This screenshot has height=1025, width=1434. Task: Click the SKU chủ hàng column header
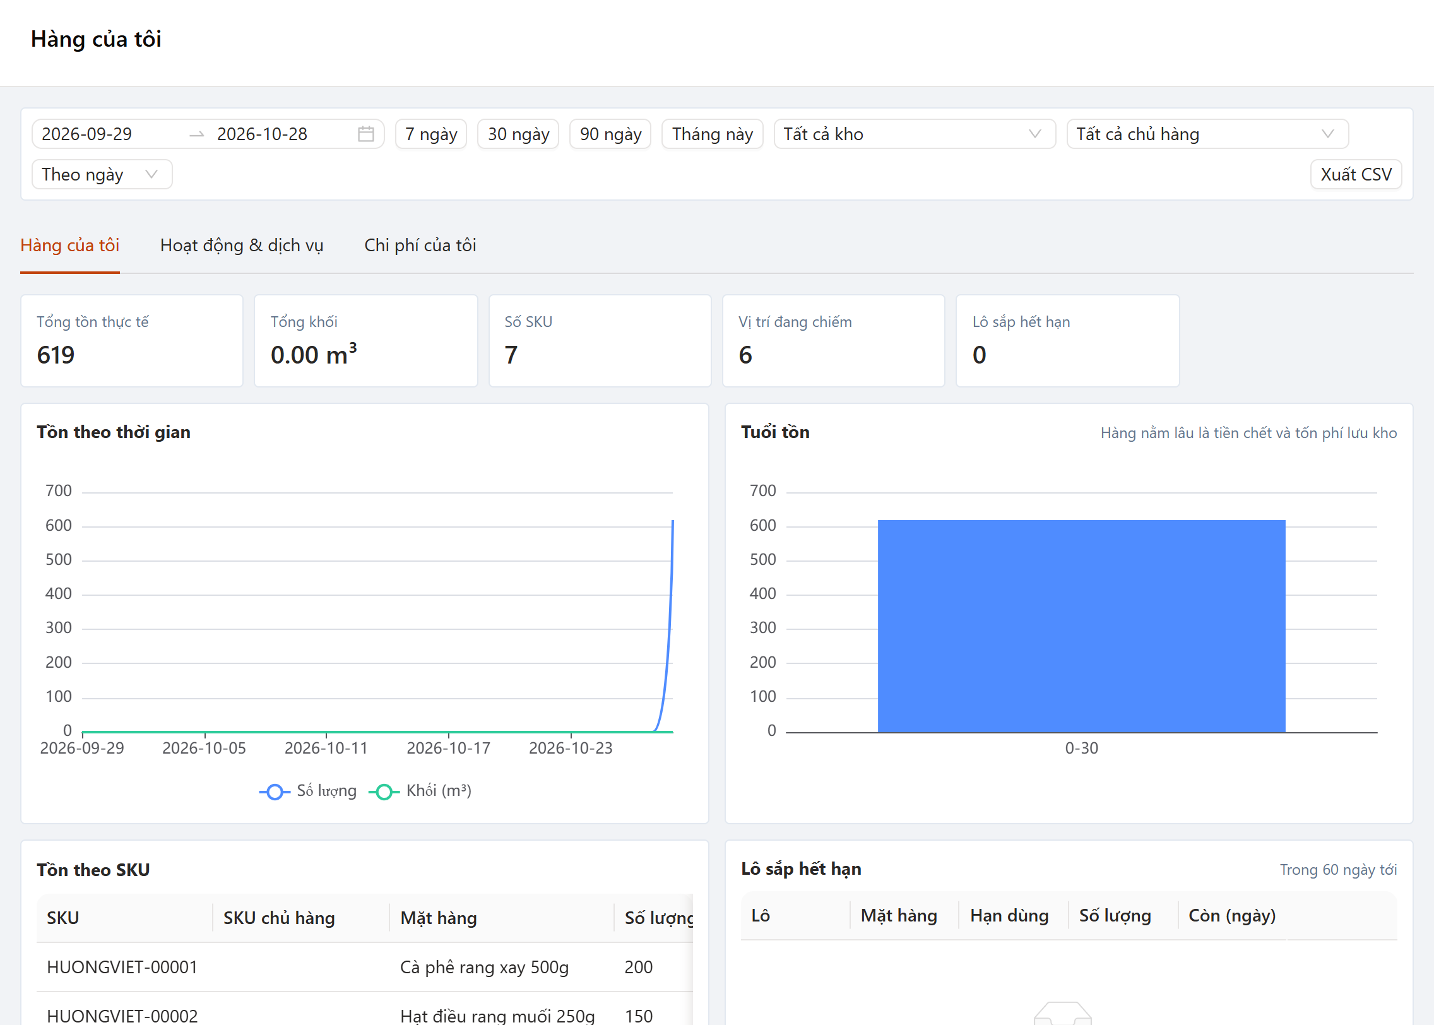click(302, 918)
